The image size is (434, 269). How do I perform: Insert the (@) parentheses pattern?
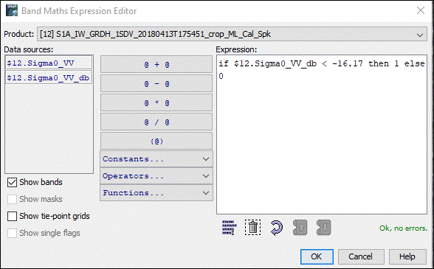point(156,141)
